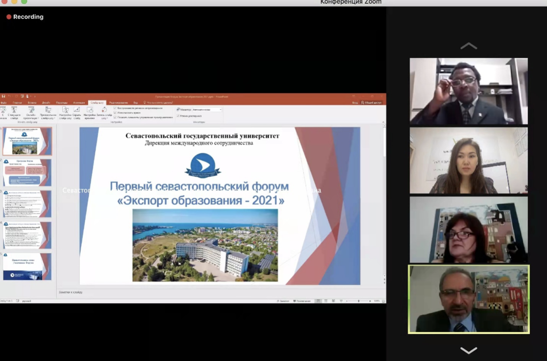Click the Undo arrow in PowerPoint title bar
547x361 pixels.
(x=9, y=96)
